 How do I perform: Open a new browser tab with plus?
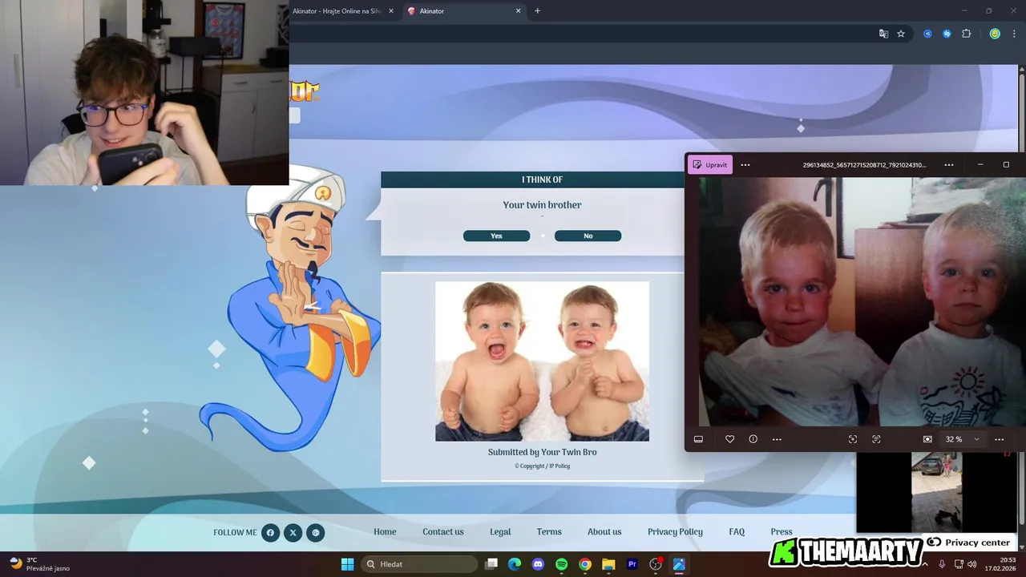[537, 11]
